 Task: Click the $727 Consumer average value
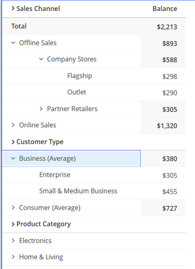point(170,209)
